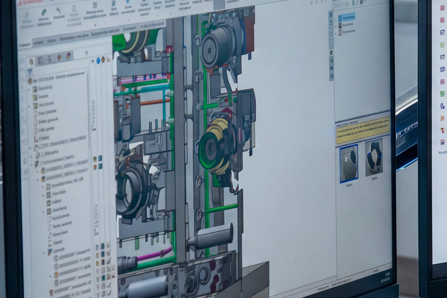Open the FeatureManager design tree tab icon
The width and height of the screenshot is (447, 298).
point(32,62)
